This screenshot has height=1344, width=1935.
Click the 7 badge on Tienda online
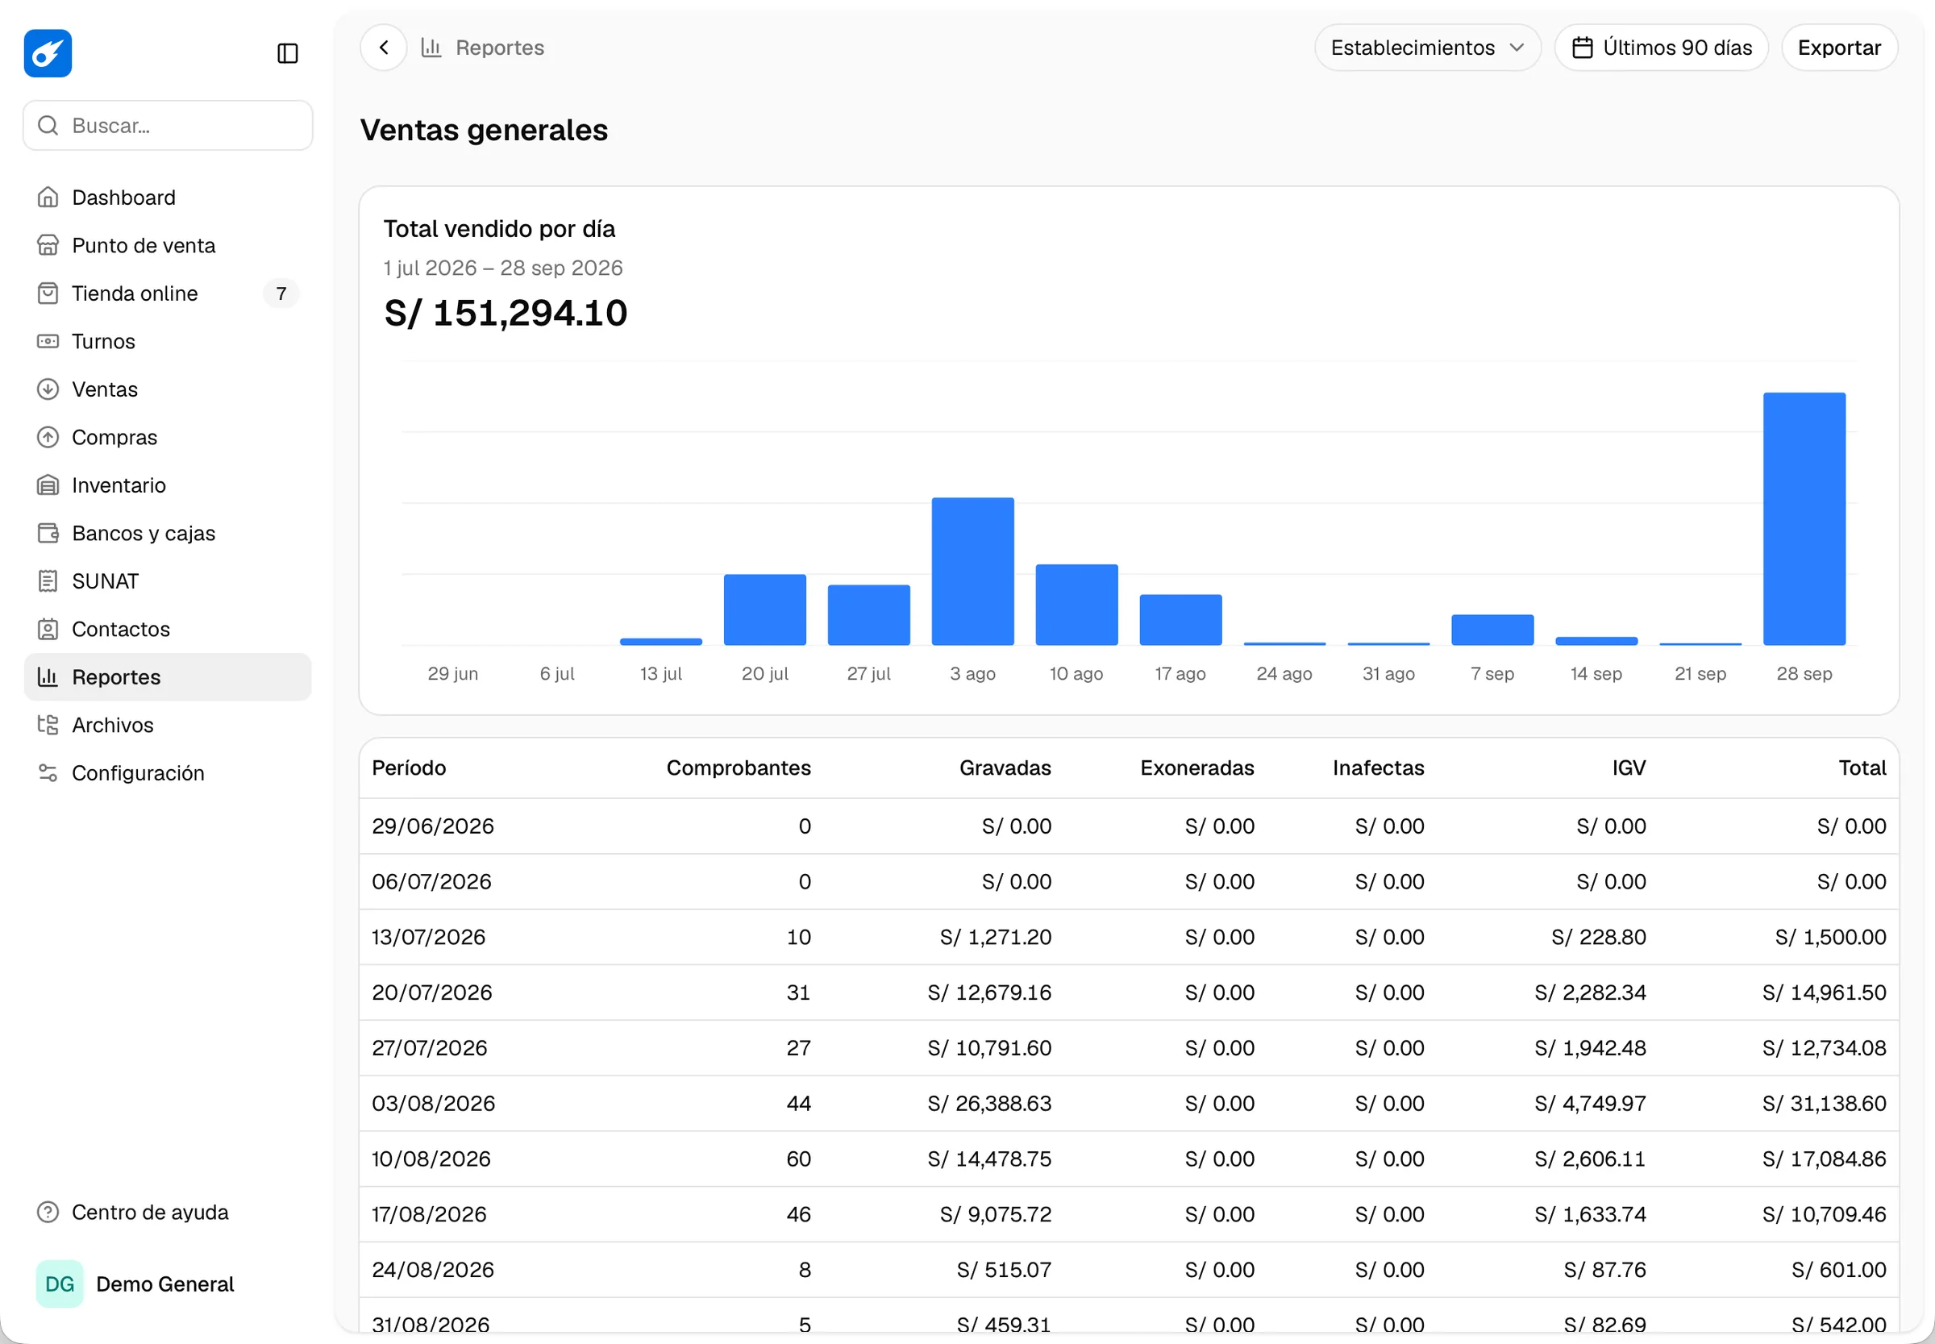point(281,293)
